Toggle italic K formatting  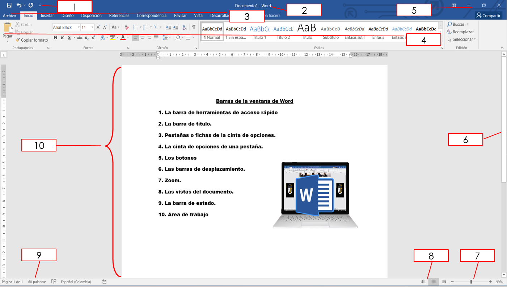click(62, 38)
